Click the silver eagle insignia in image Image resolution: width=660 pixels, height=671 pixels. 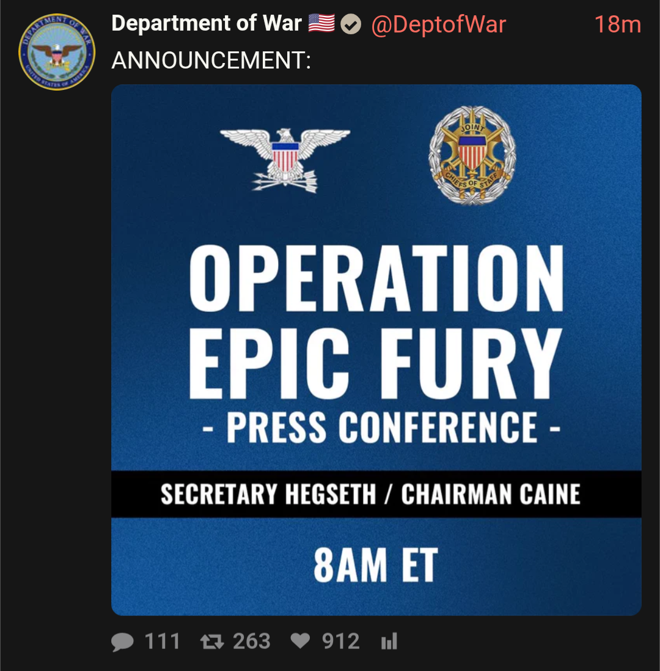(285, 158)
